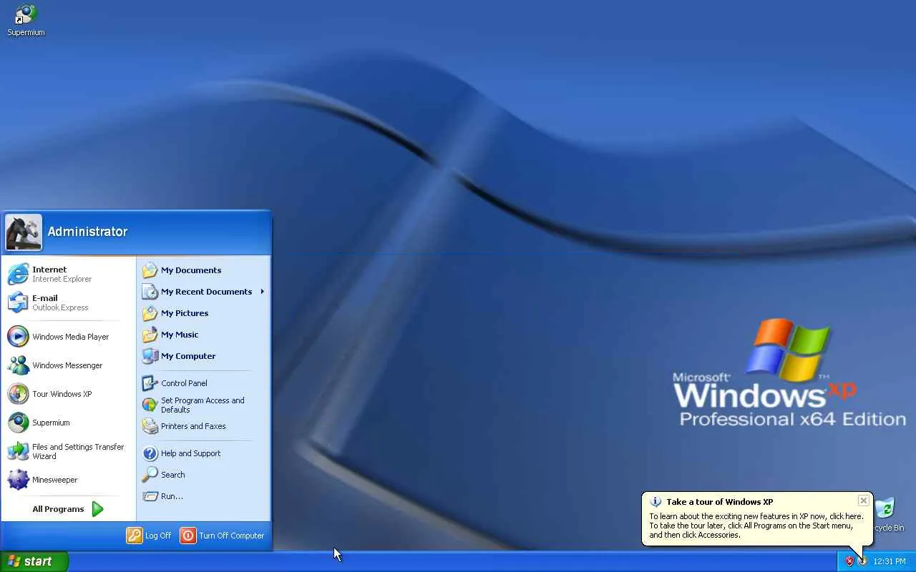916x572 pixels.
Task: Open Printers and Faxes
Action: pos(203,426)
